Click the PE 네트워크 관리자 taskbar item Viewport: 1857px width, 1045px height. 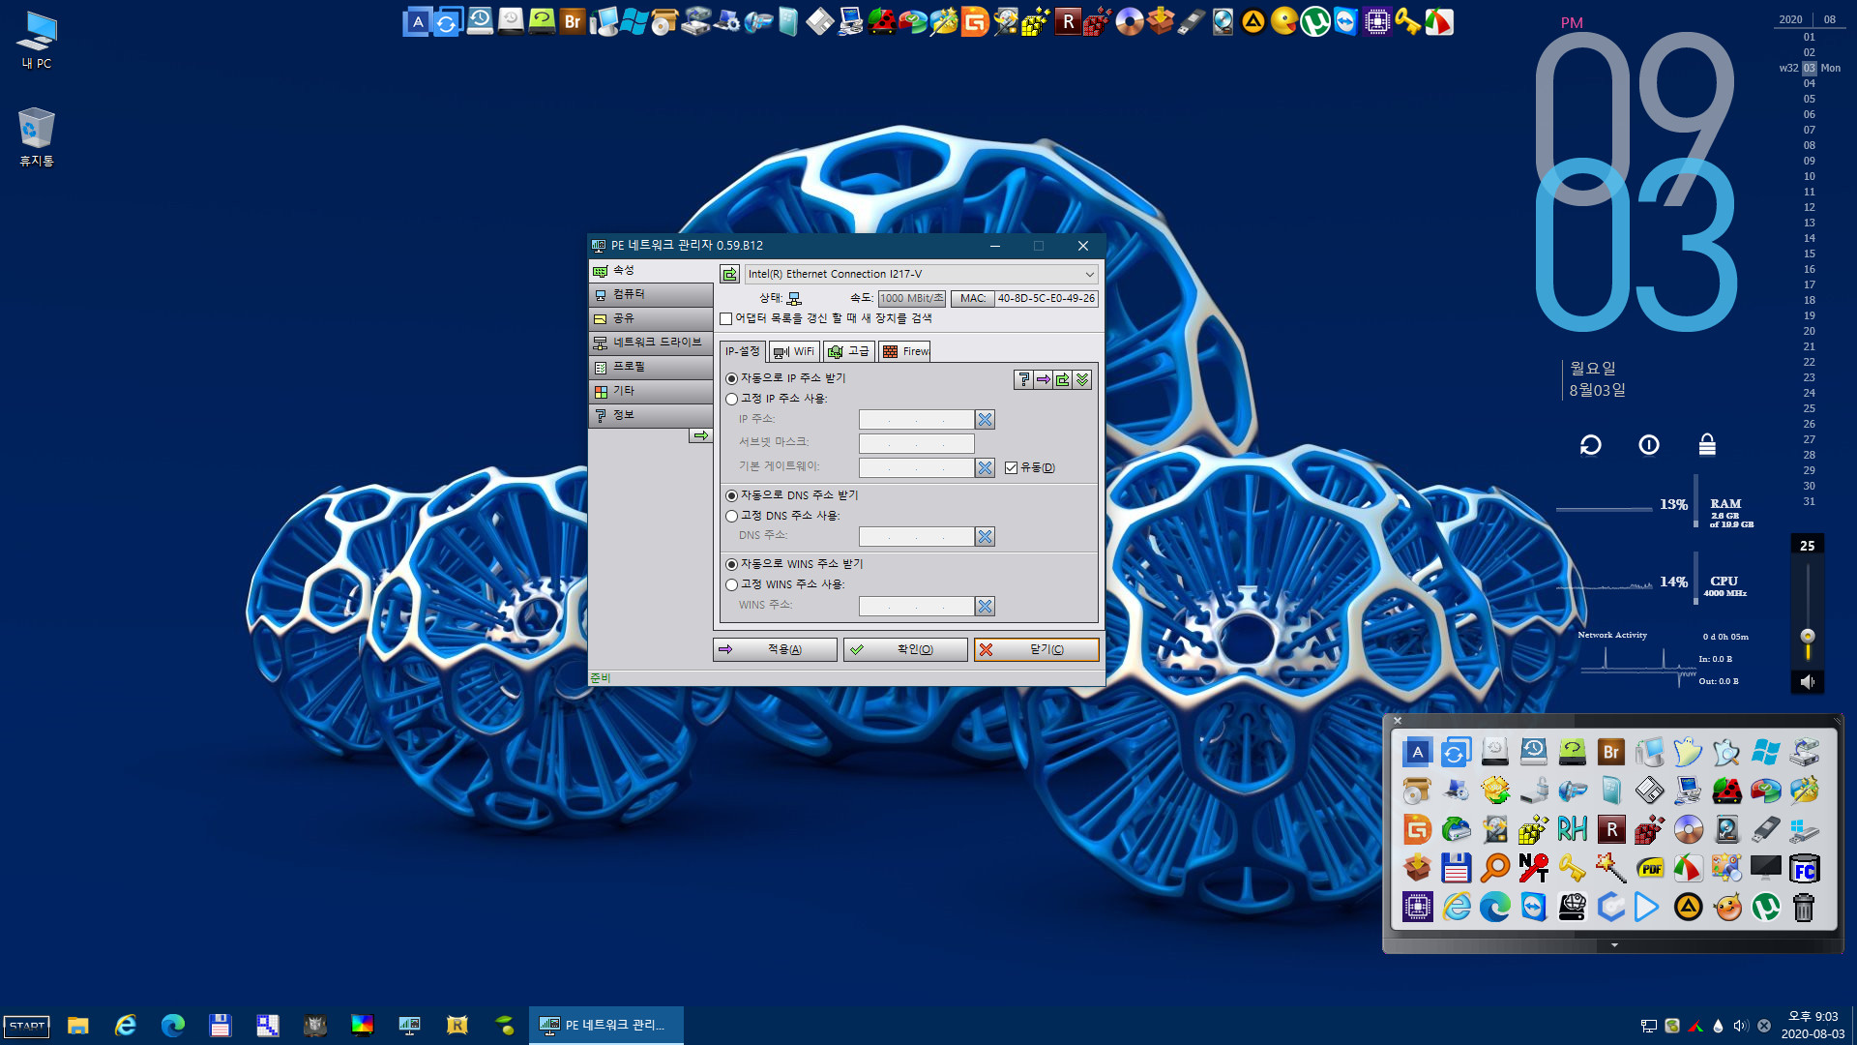click(x=605, y=1026)
